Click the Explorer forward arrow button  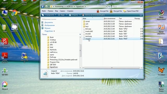(x=46, y=7)
